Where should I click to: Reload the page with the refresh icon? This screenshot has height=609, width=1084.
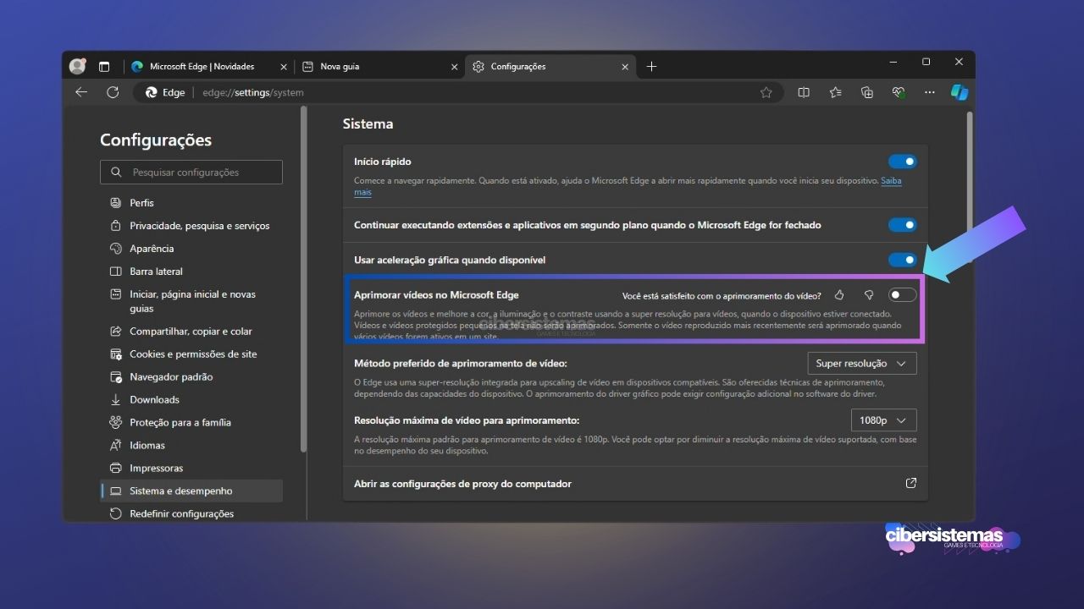113,92
